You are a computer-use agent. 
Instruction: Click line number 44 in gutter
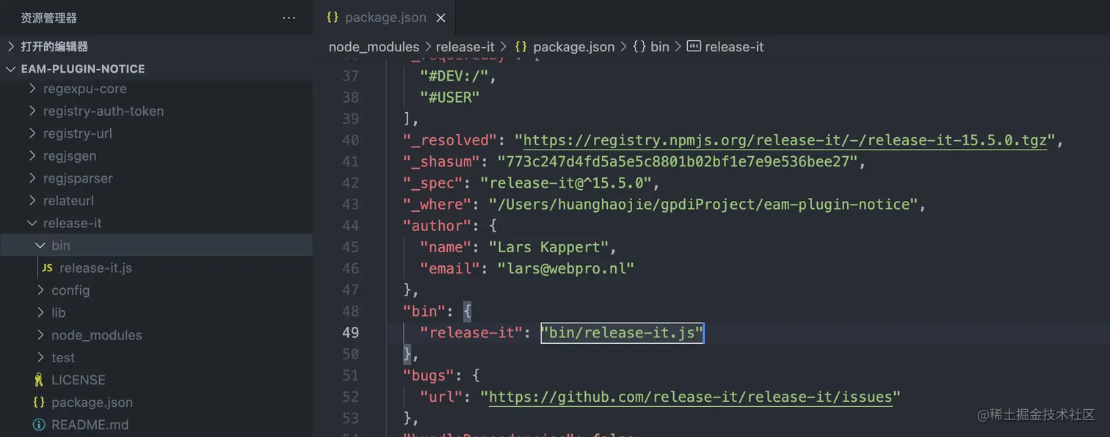pos(351,226)
